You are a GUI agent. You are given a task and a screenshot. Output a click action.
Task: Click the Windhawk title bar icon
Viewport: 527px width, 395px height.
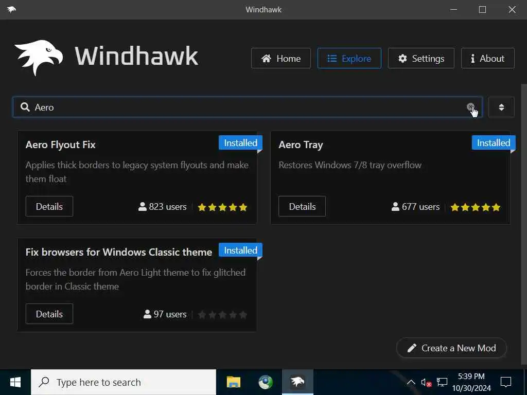click(x=11, y=9)
